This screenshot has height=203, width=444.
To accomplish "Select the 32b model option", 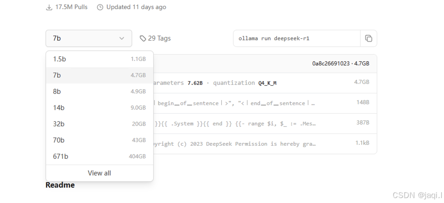I will 99,124.
